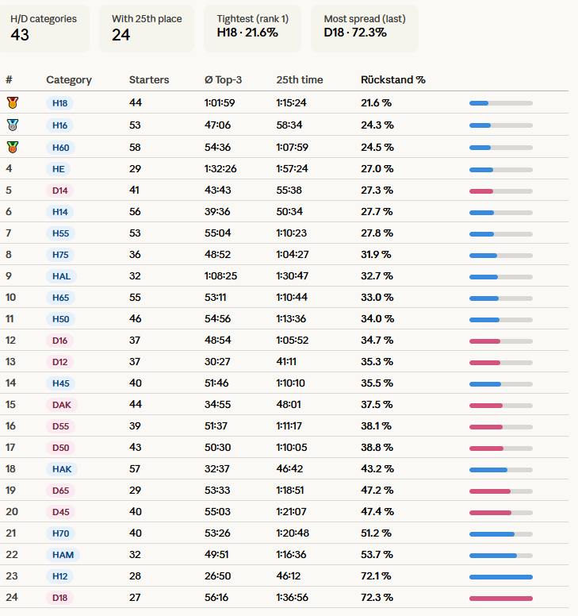Image resolution: width=578 pixels, height=616 pixels.
Task: Select the H18 category badge
Action: [x=59, y=103]
